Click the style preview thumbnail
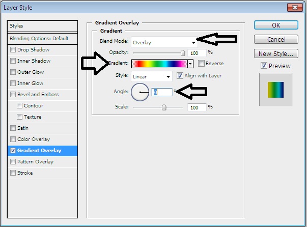Viewport: 307px width, 227px height. coord(275,90)
